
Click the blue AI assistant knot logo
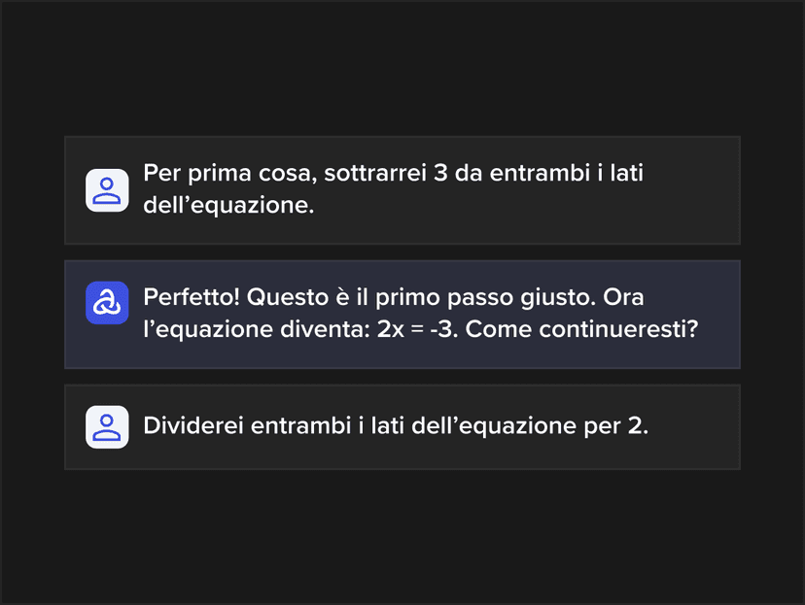pos(107,303)
